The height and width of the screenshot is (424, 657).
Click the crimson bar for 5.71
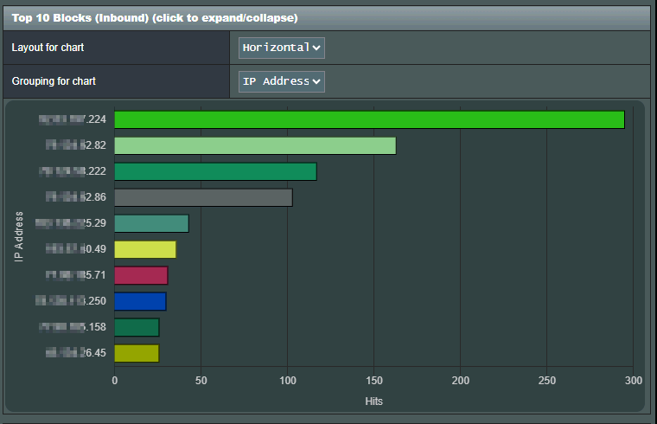[x=141, y=276]
